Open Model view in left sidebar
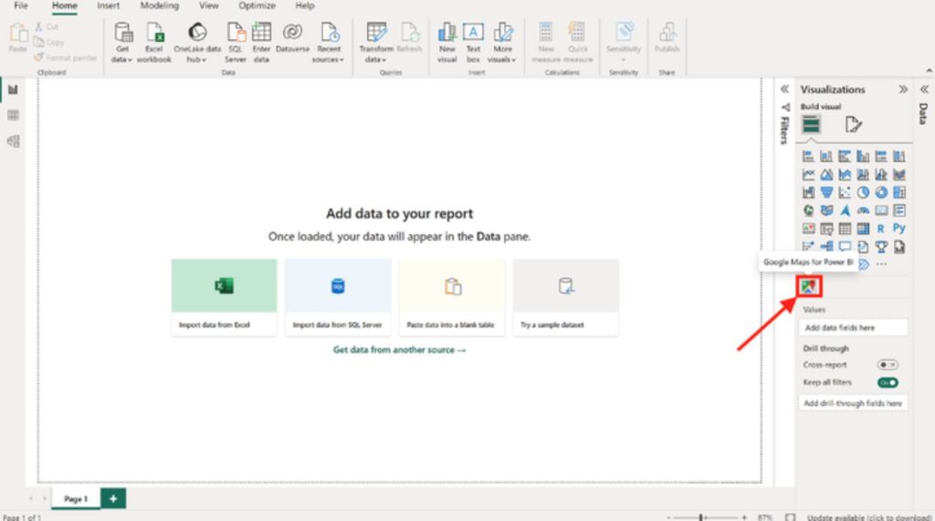Screen dimensions: 935x521 pyautogui.click(x=13, y=141)
